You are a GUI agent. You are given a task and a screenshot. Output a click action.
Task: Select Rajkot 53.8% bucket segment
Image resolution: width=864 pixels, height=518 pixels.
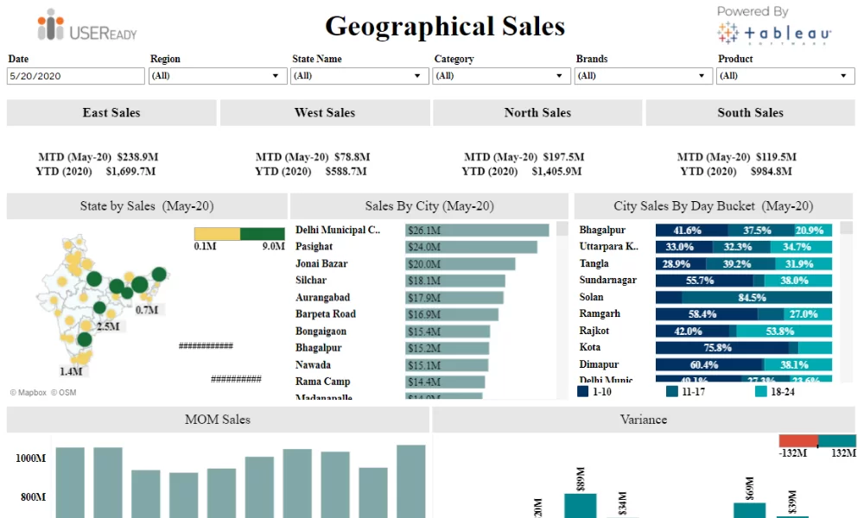coord(784,332)
